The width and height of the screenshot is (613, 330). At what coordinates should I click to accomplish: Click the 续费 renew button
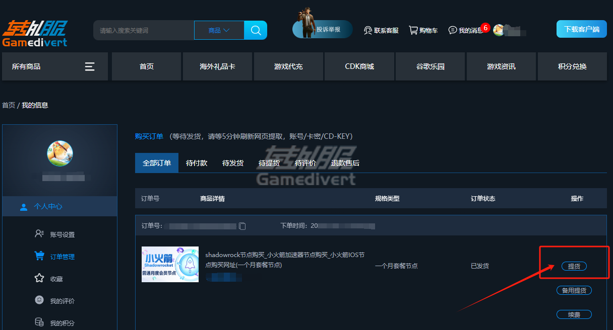(x=574, y=314)
